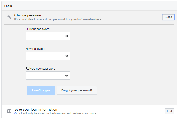Close the Change password section

tap(168, 17)
